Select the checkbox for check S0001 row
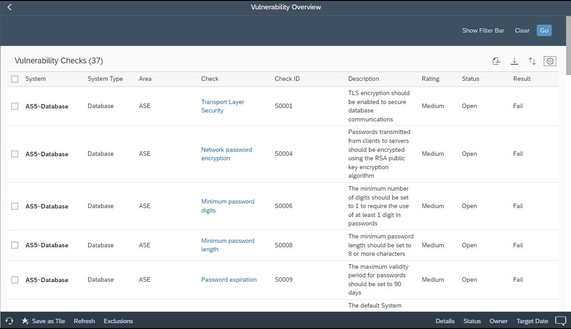571x329 pixels. 15,106
